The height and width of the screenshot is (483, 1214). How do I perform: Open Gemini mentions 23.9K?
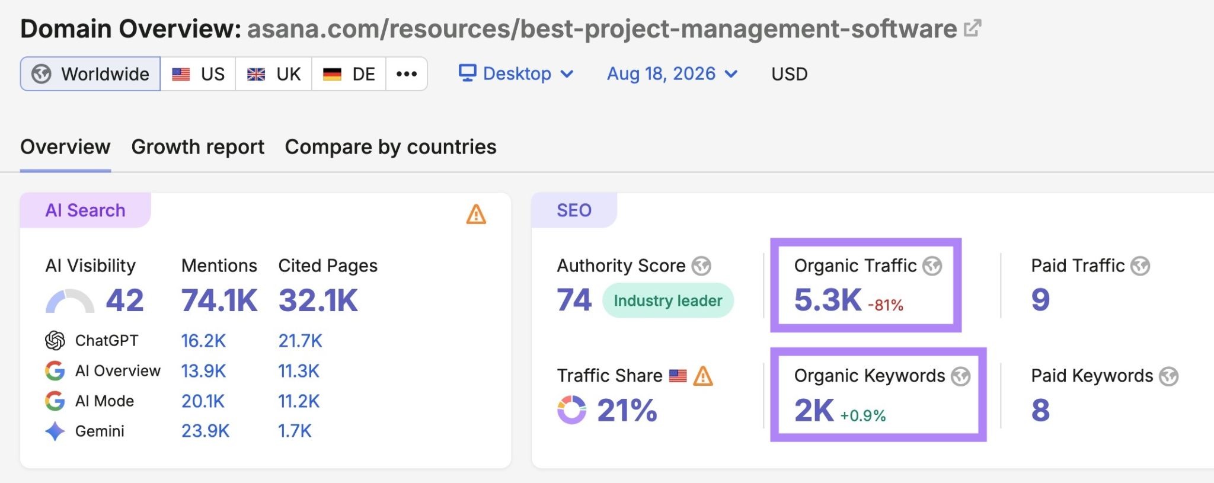coord(205,431)
